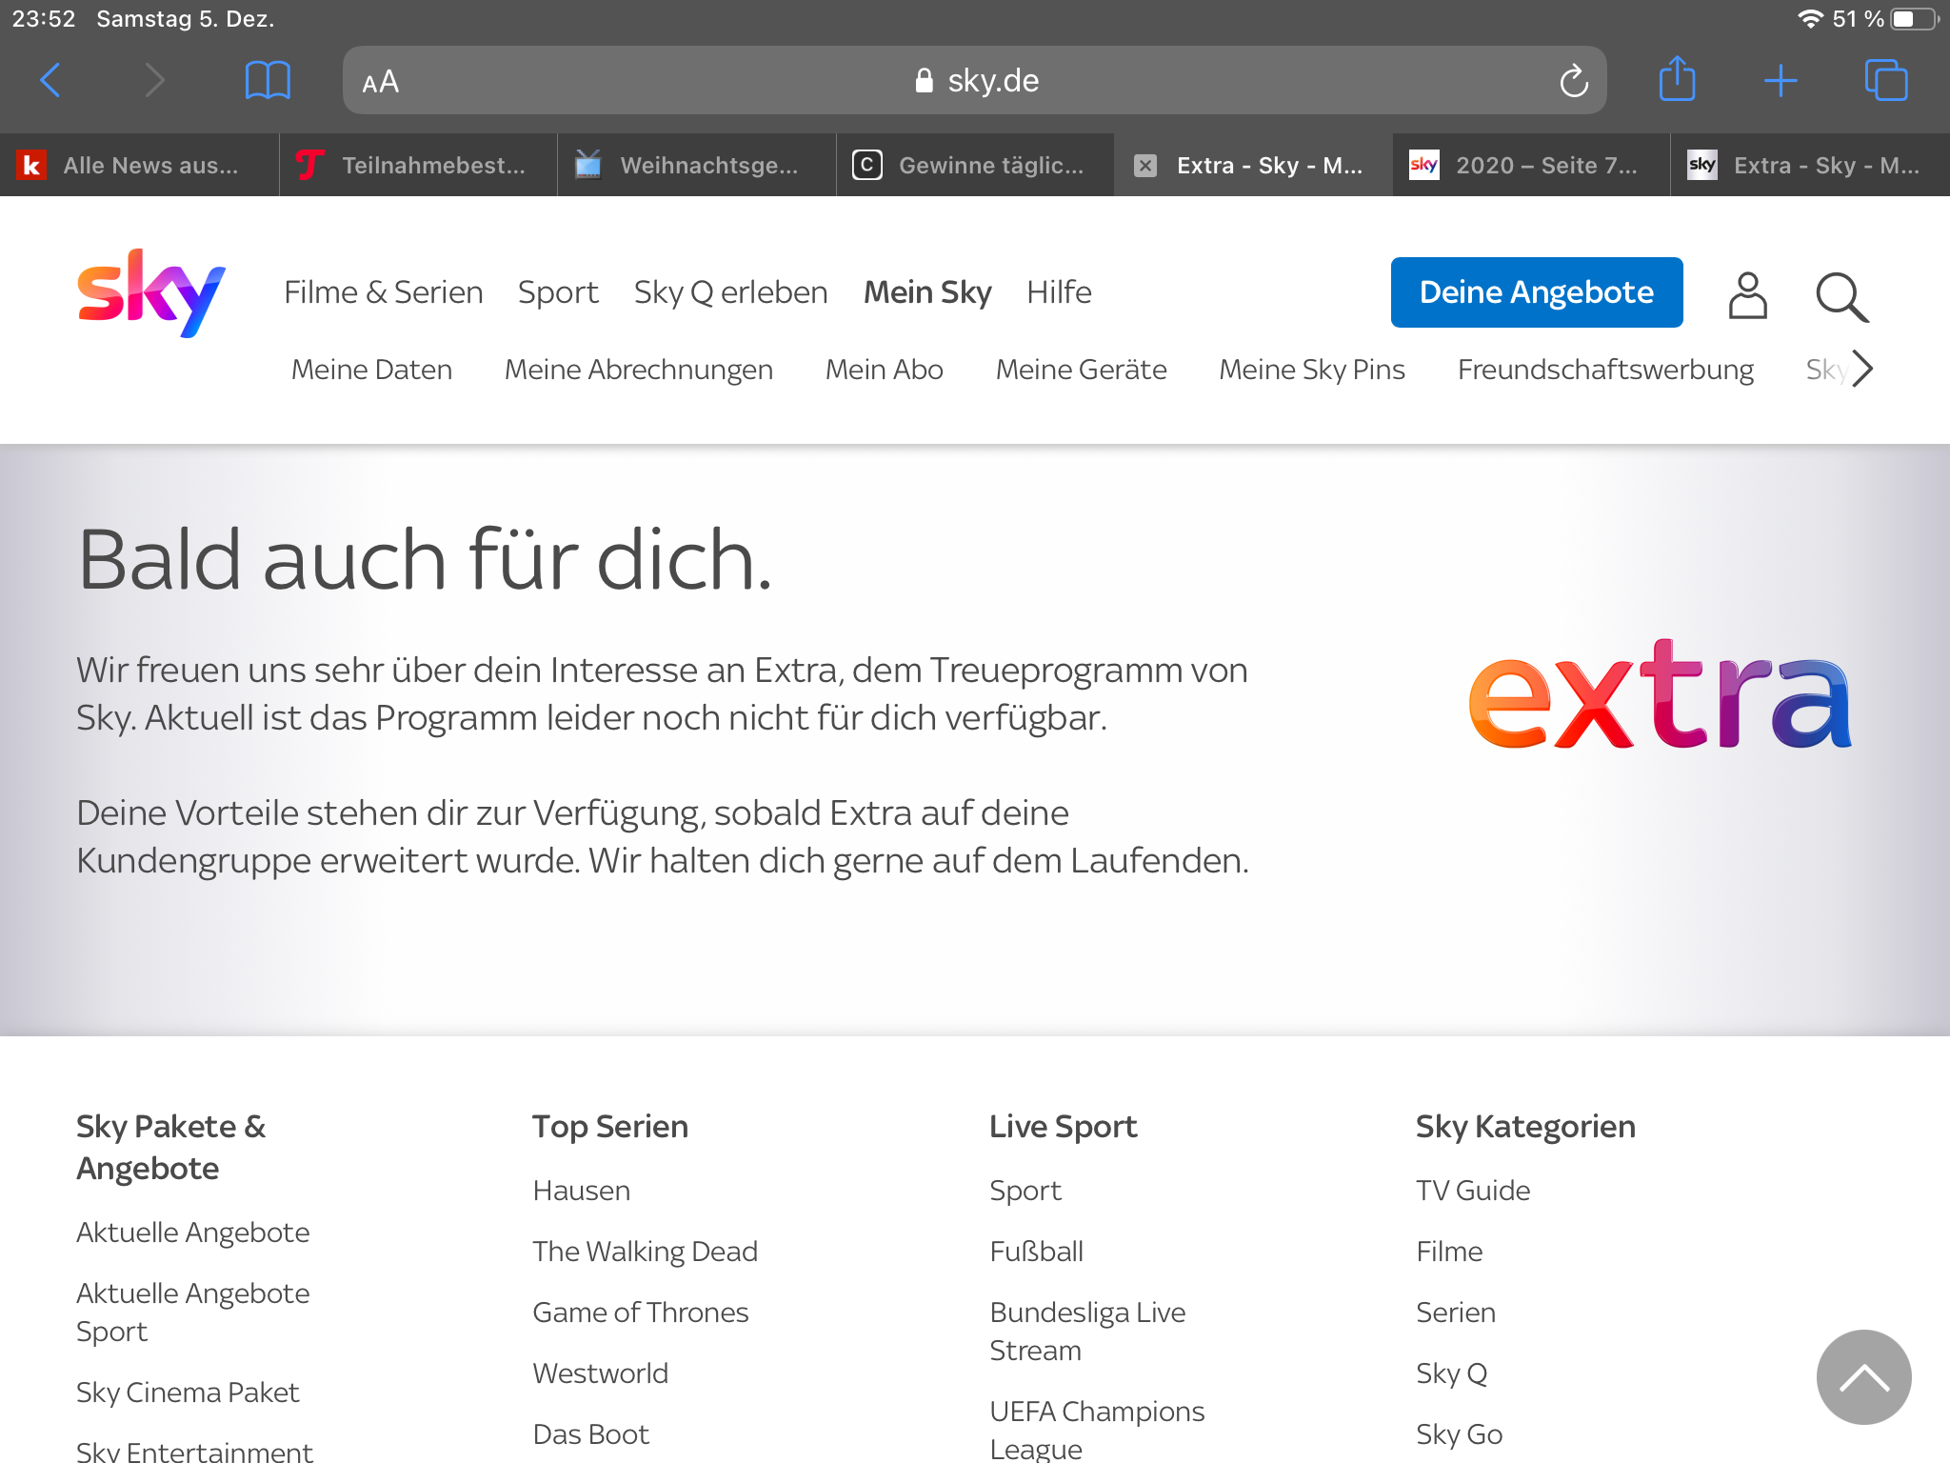Open the AA reader options menu

coord(380,82)
